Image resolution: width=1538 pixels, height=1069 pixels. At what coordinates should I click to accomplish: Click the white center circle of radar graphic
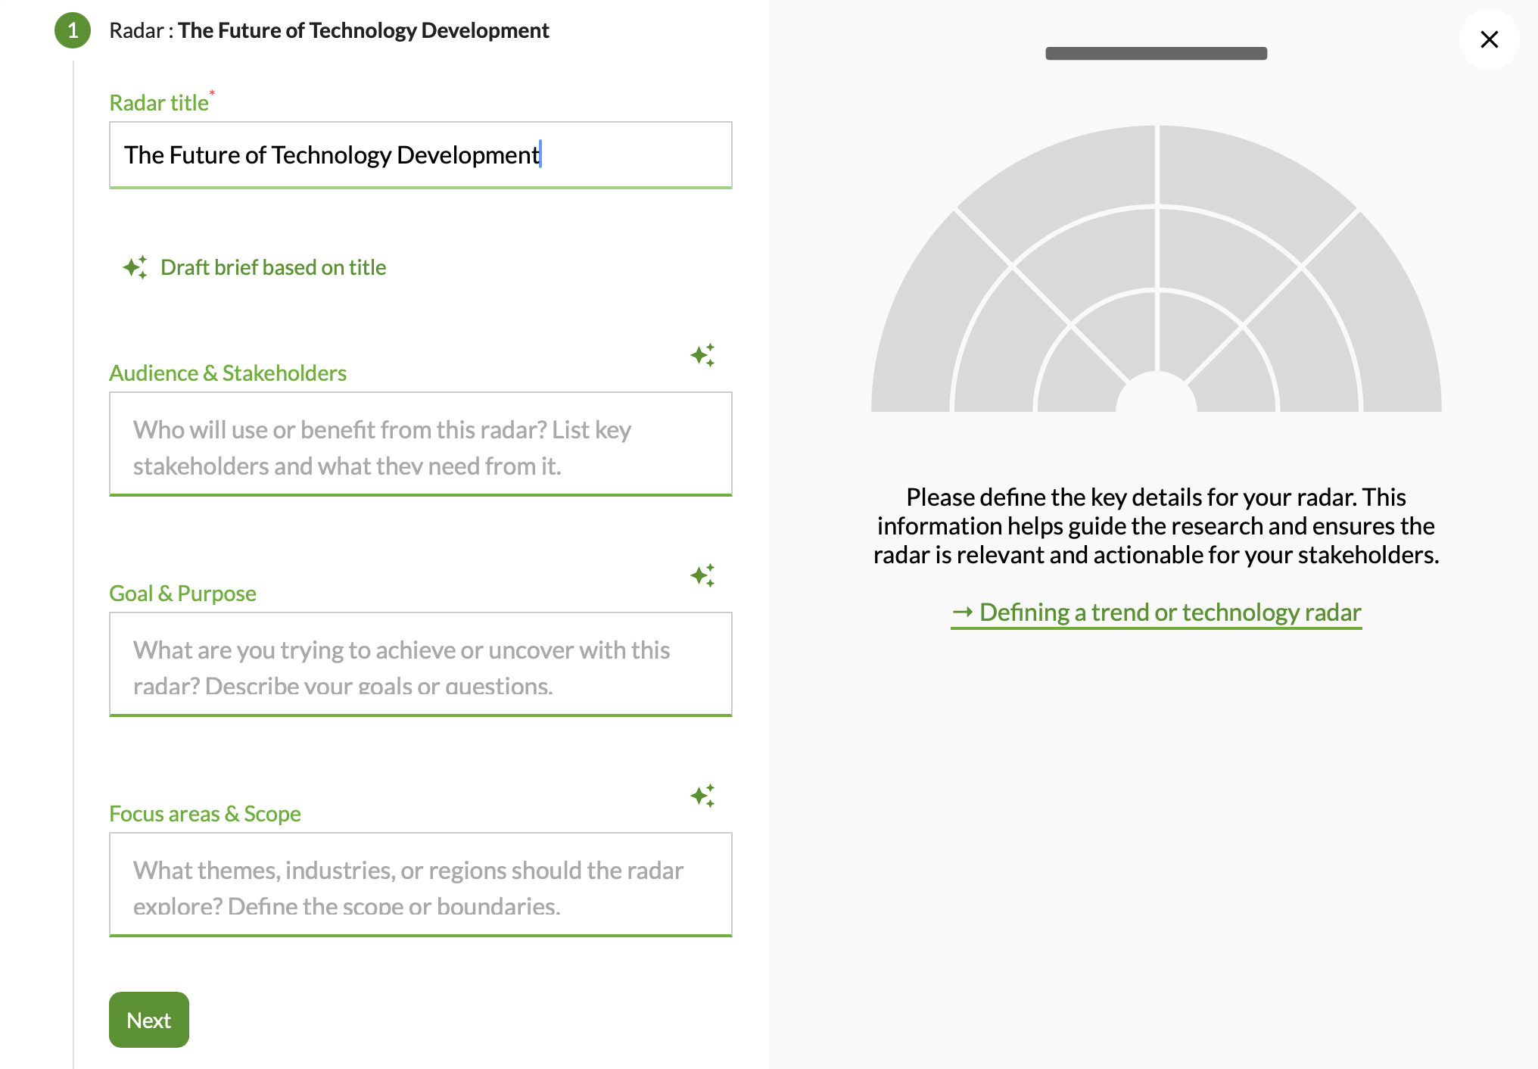tap(1156, 395)
